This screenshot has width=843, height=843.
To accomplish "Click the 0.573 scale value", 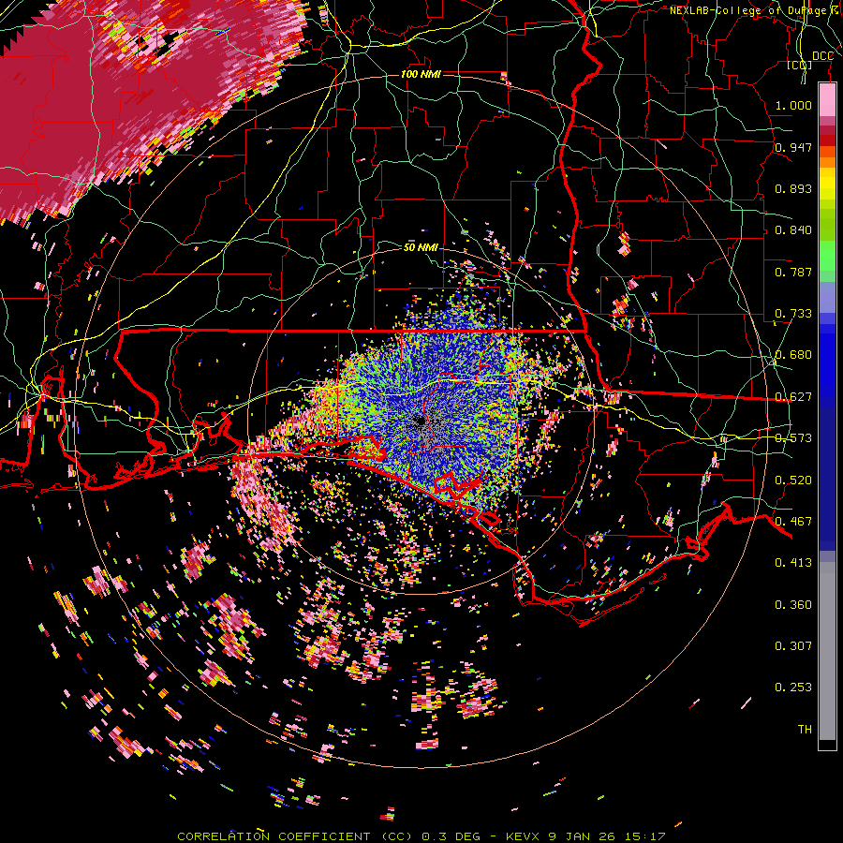I will point(793,438).
